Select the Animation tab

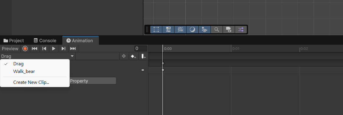(81, 41)
